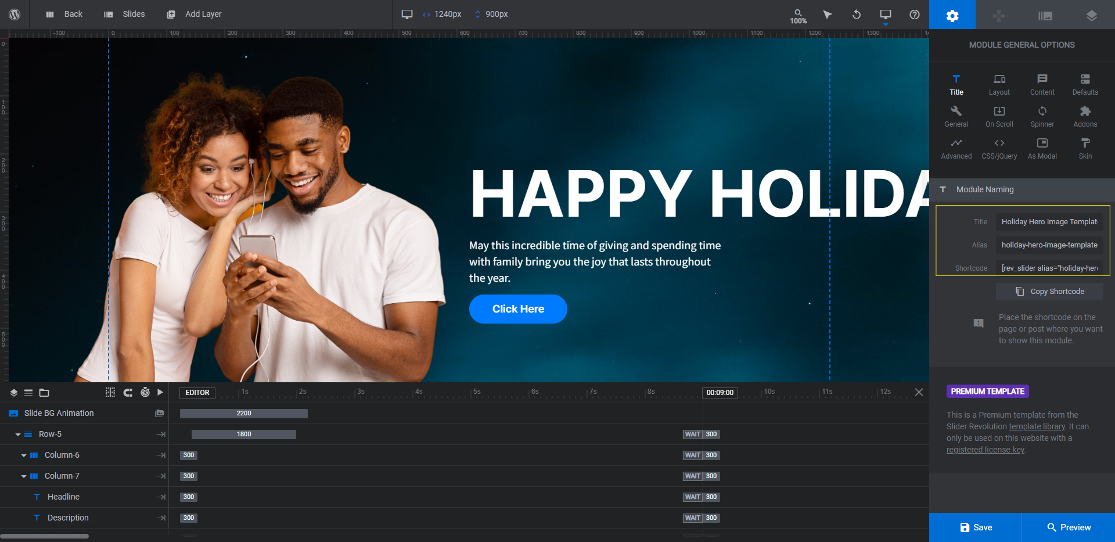This screenshot has width=1115, height=542.
Task: Edit the module Alias field
Action: (1049, 245)
